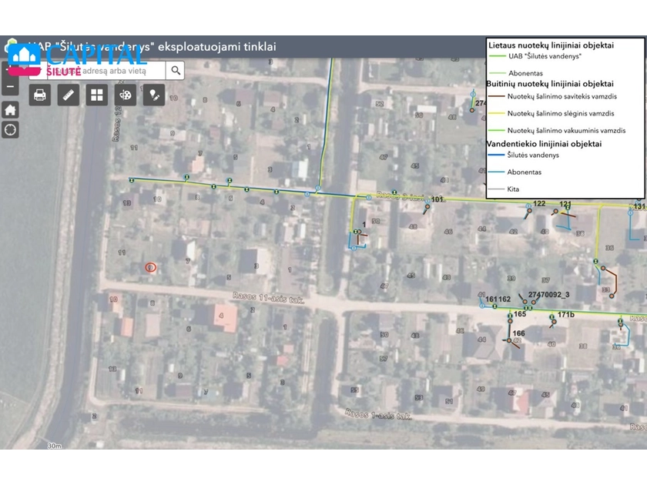Click the red circled marker on plot 9

click(151, 268)
